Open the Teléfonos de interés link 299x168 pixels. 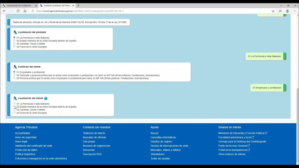click(x=94, y=133)
